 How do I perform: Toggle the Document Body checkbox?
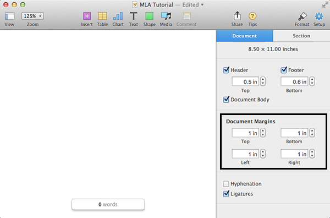click(226, 99)
